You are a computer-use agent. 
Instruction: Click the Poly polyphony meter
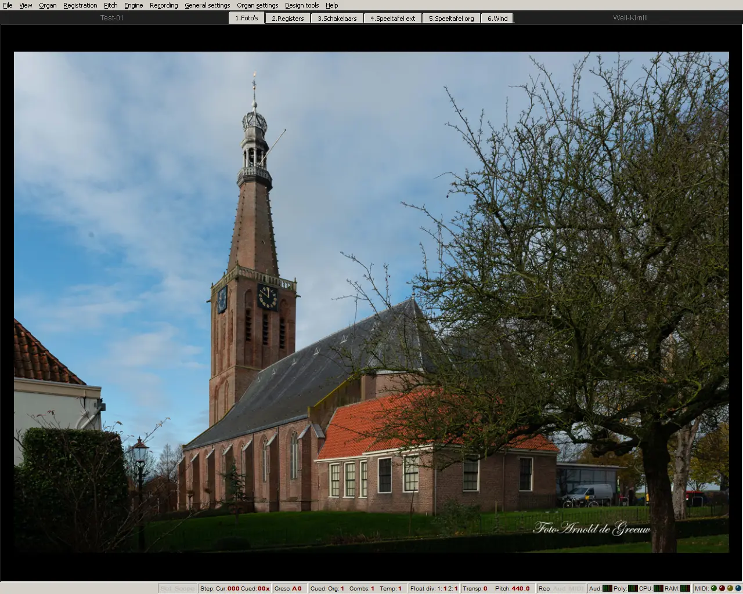(x=633, y=588)
